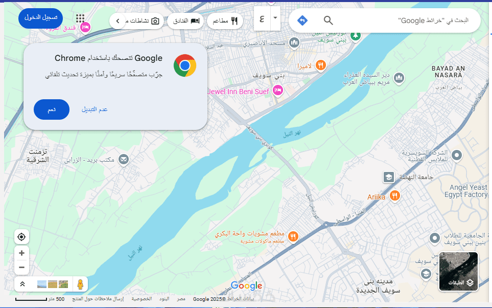Expand the imagery strip with double chevron
The image size is (492, 308).
[x=22, y=284]
